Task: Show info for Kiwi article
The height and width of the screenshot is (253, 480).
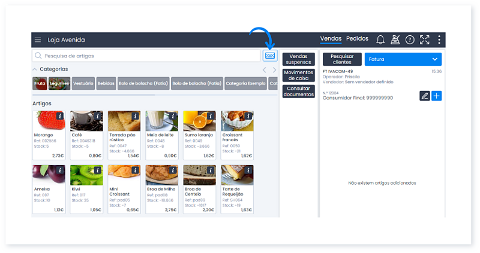Action: point(98,170)
